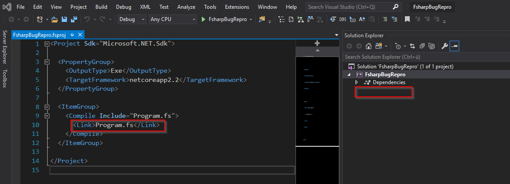Click the Open File folder icon

[55, 20]
